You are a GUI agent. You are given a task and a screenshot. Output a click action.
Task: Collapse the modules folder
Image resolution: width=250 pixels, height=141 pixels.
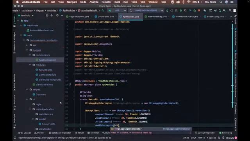tap(30, 65)
